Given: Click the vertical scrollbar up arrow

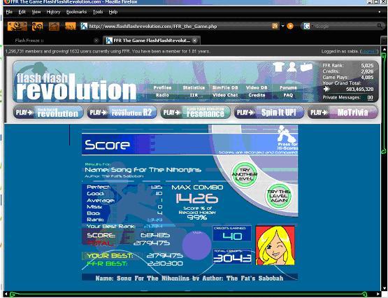Looking at the screenshot, I should click(x=384, y=50).
